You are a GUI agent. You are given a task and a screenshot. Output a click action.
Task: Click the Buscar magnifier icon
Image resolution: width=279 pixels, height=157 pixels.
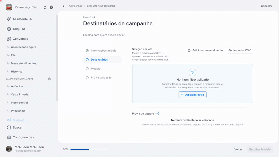click(9, 128)
